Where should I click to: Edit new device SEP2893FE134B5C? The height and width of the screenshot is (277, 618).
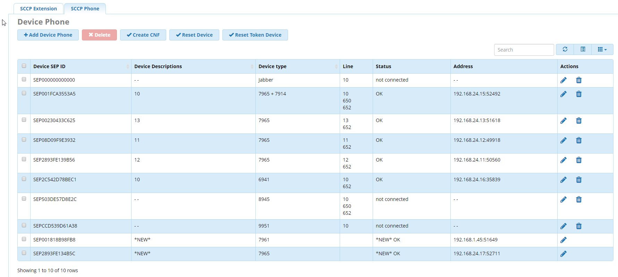tap(564, 254)
